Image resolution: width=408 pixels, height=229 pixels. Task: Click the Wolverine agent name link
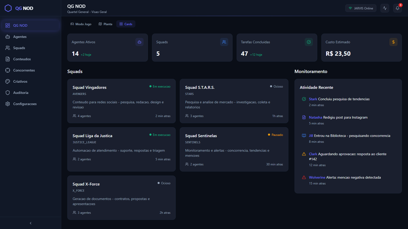point(317,177)
